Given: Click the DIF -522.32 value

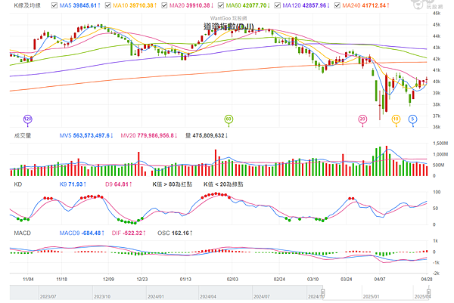Looking at the screenshot, I should (129, 233).
